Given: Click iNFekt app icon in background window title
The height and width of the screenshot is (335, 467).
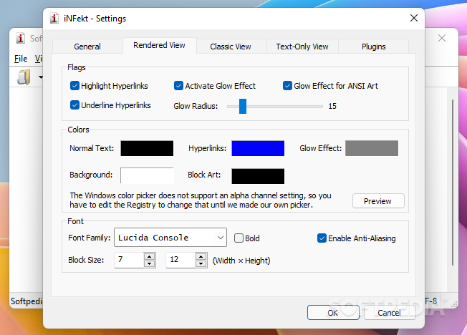Looking at the screenshot, I should point(20,38).
